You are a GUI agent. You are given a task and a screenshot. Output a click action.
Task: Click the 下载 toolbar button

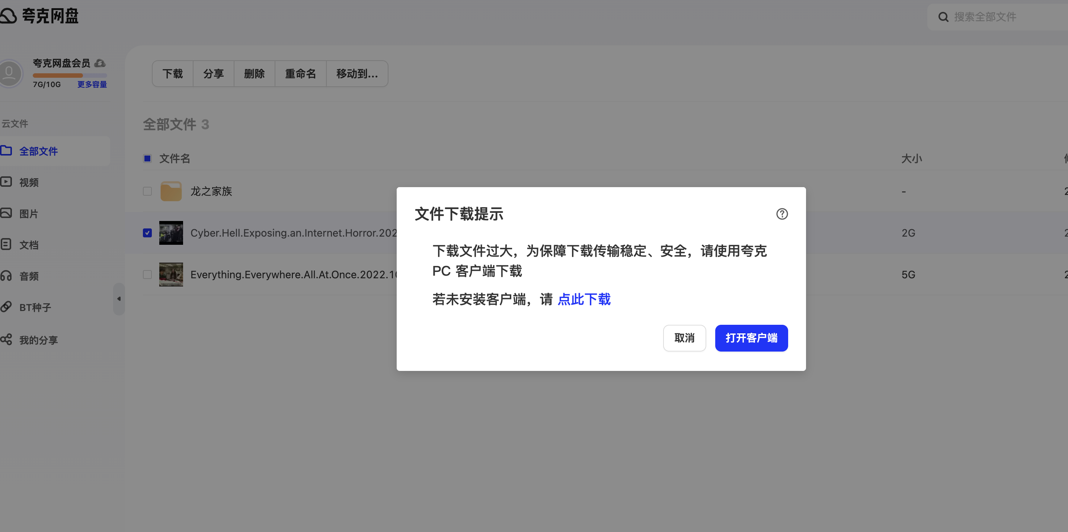(x=172, y=74)
